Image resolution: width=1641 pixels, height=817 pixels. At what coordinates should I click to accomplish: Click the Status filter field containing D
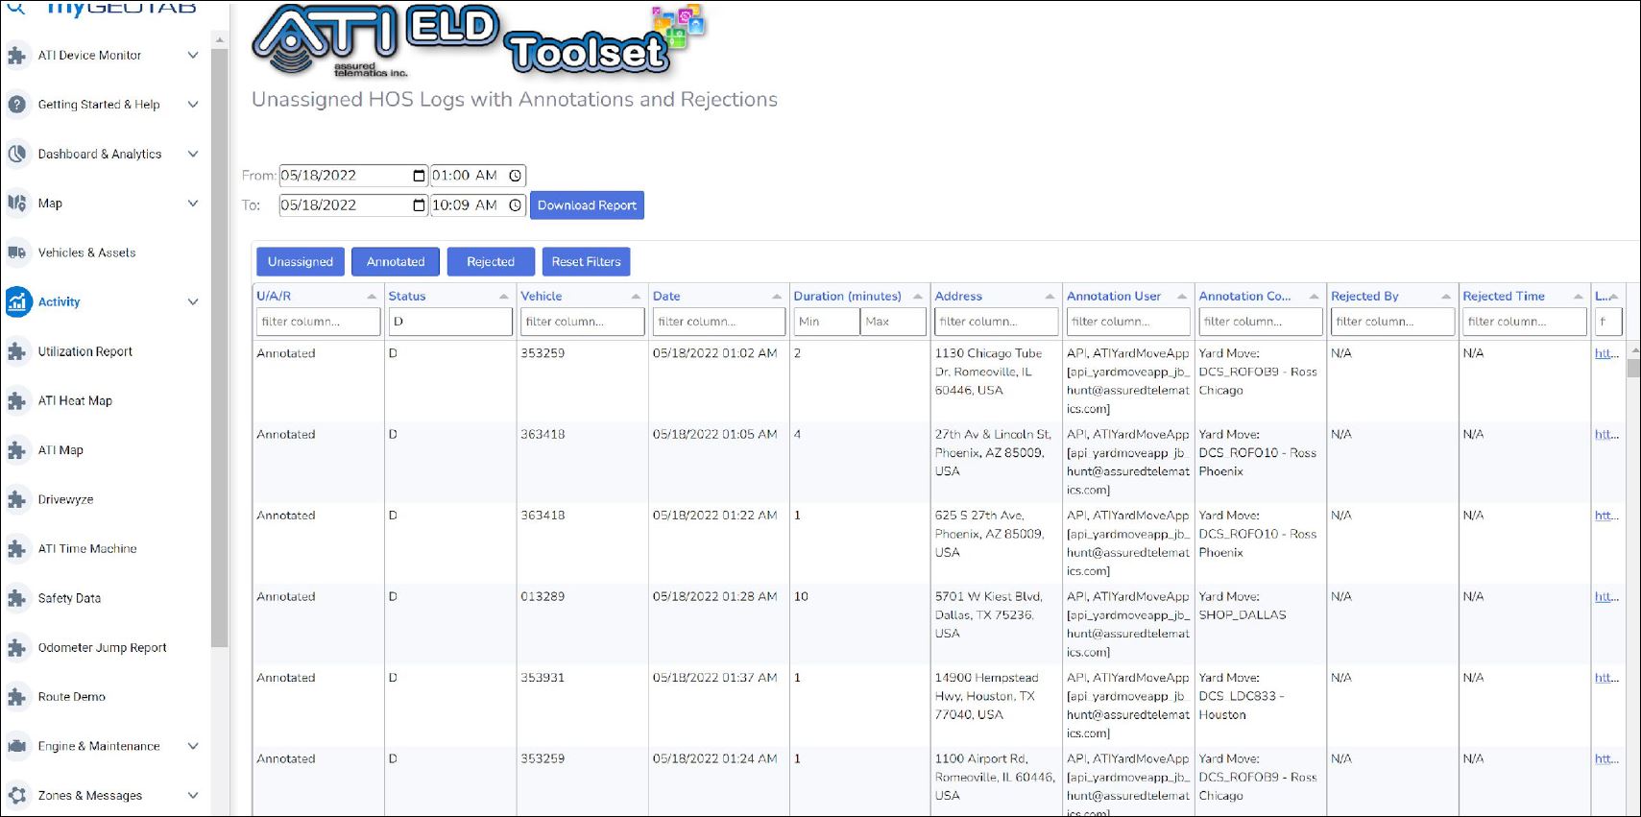(449, 322)
